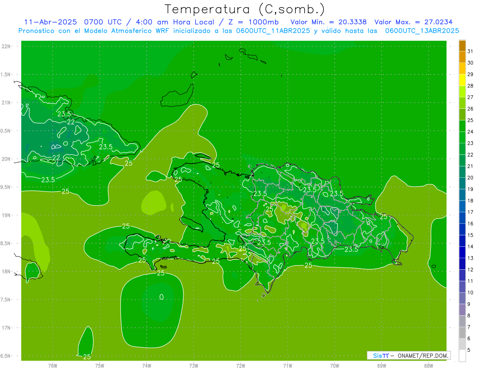Select the '69W' longitude axis label

pyautogui.click(x=382, y=366)
